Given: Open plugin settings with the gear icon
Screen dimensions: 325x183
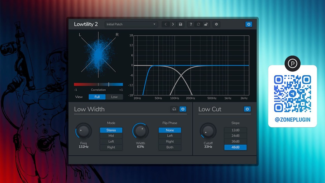Looking at the screenshot, I should (x=216, y=24).
